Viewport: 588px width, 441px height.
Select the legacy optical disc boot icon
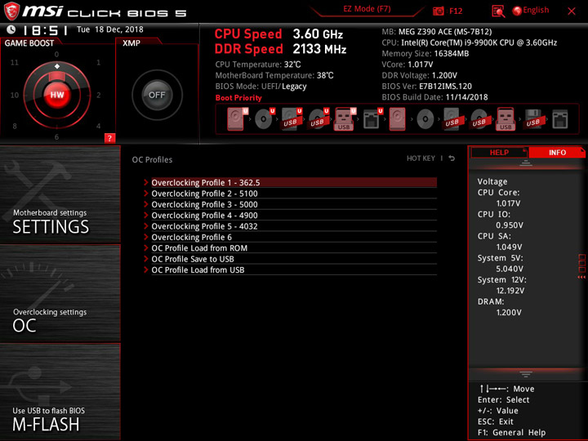point(425,119)
